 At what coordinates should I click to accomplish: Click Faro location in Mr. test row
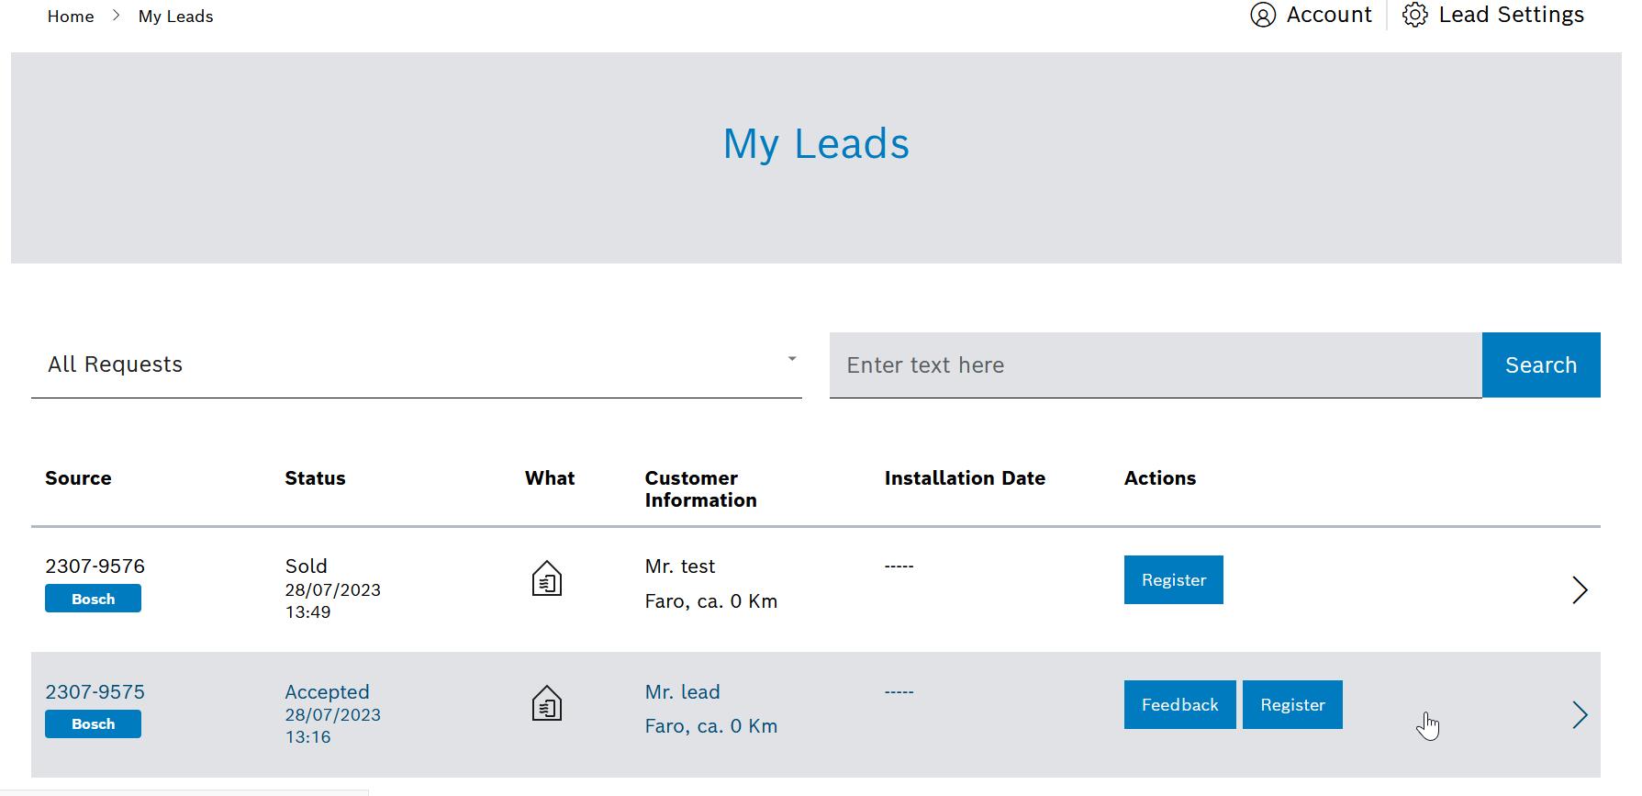click(x=711, y=601)
